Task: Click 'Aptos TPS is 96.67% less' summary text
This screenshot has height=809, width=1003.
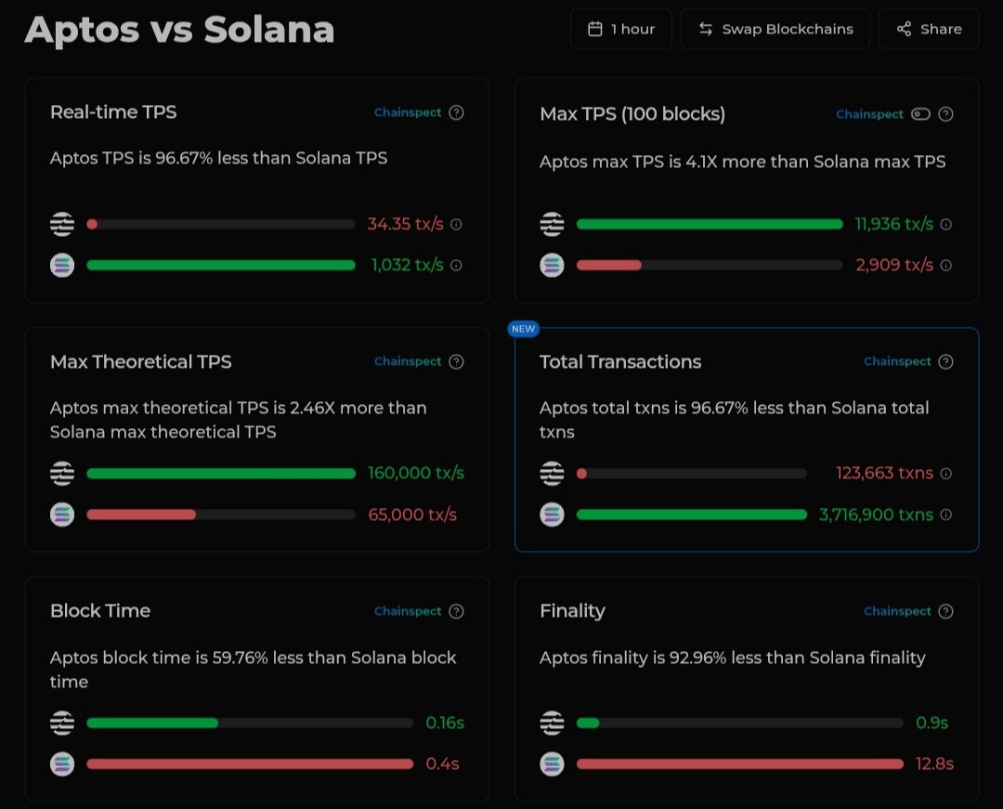Action: coord(219,158)
